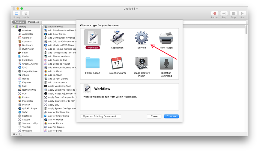Image resolution: width=259 pixels, height=152 pixels.
Task: Click the Close button in dialog
Action: (154, 116)
